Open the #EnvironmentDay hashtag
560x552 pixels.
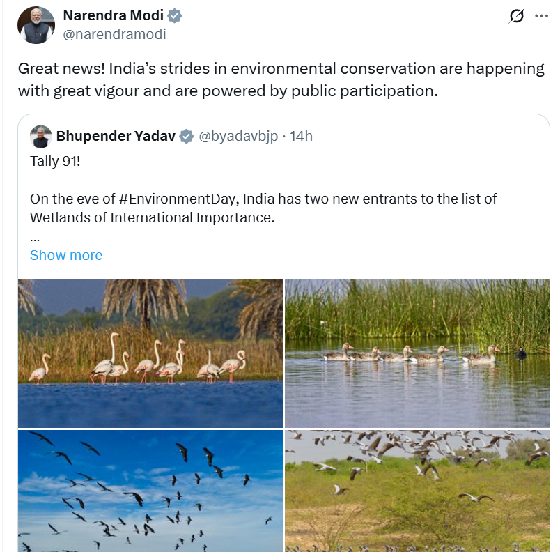click(x=179, y=199)
